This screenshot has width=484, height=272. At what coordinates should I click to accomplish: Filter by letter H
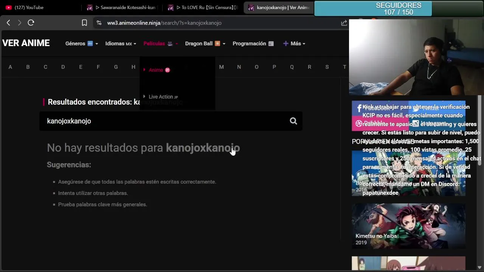tap(133, 67)
